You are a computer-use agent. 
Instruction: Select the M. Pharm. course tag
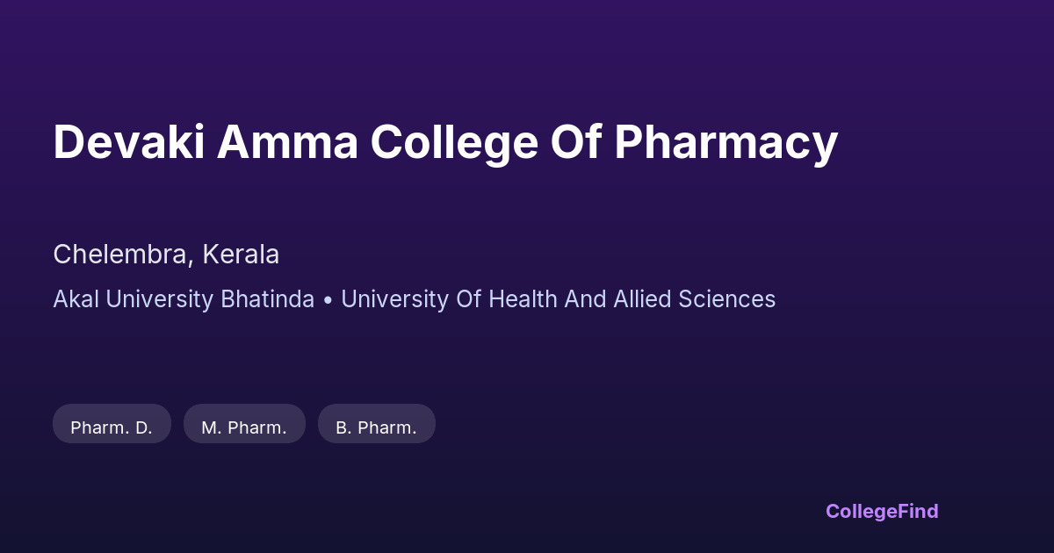tap(244, 427)
